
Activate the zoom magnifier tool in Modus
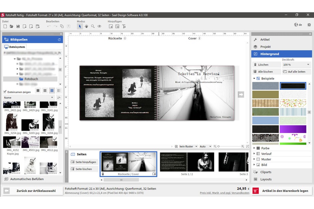(93, 26)
